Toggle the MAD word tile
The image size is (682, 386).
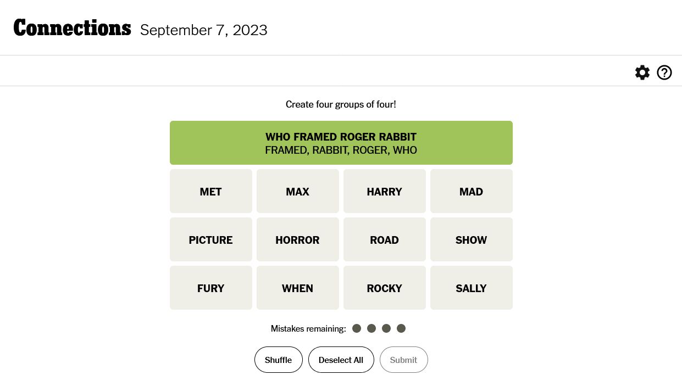[x=472, y=191]
